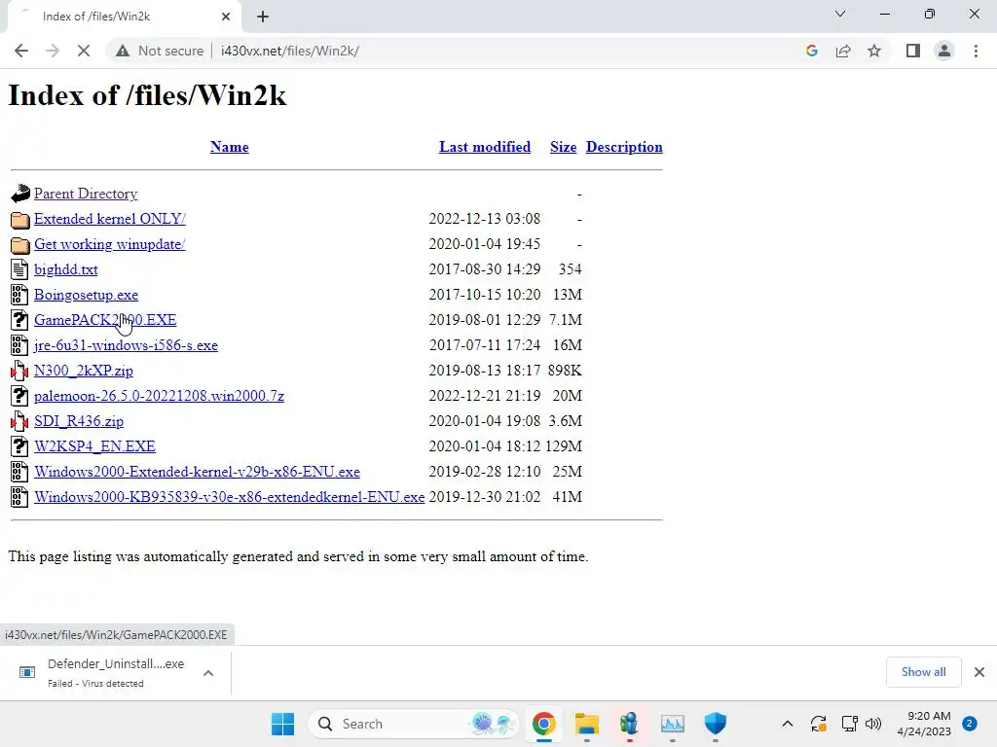The width and height of the screenshot is (997, 747).
Task: Sort listing by Size
Action: click(564, 147)
